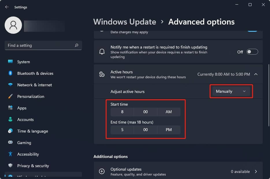Select Start time AM period field

[x=169, y=112]
